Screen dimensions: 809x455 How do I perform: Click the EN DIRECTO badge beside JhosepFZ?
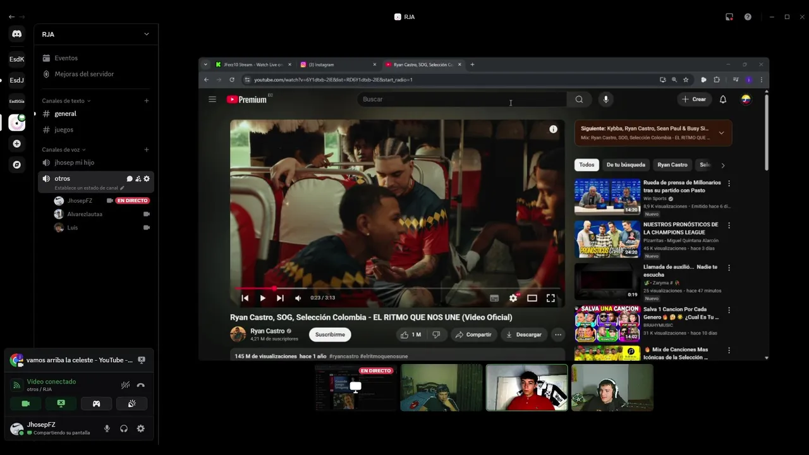point(132,200)
